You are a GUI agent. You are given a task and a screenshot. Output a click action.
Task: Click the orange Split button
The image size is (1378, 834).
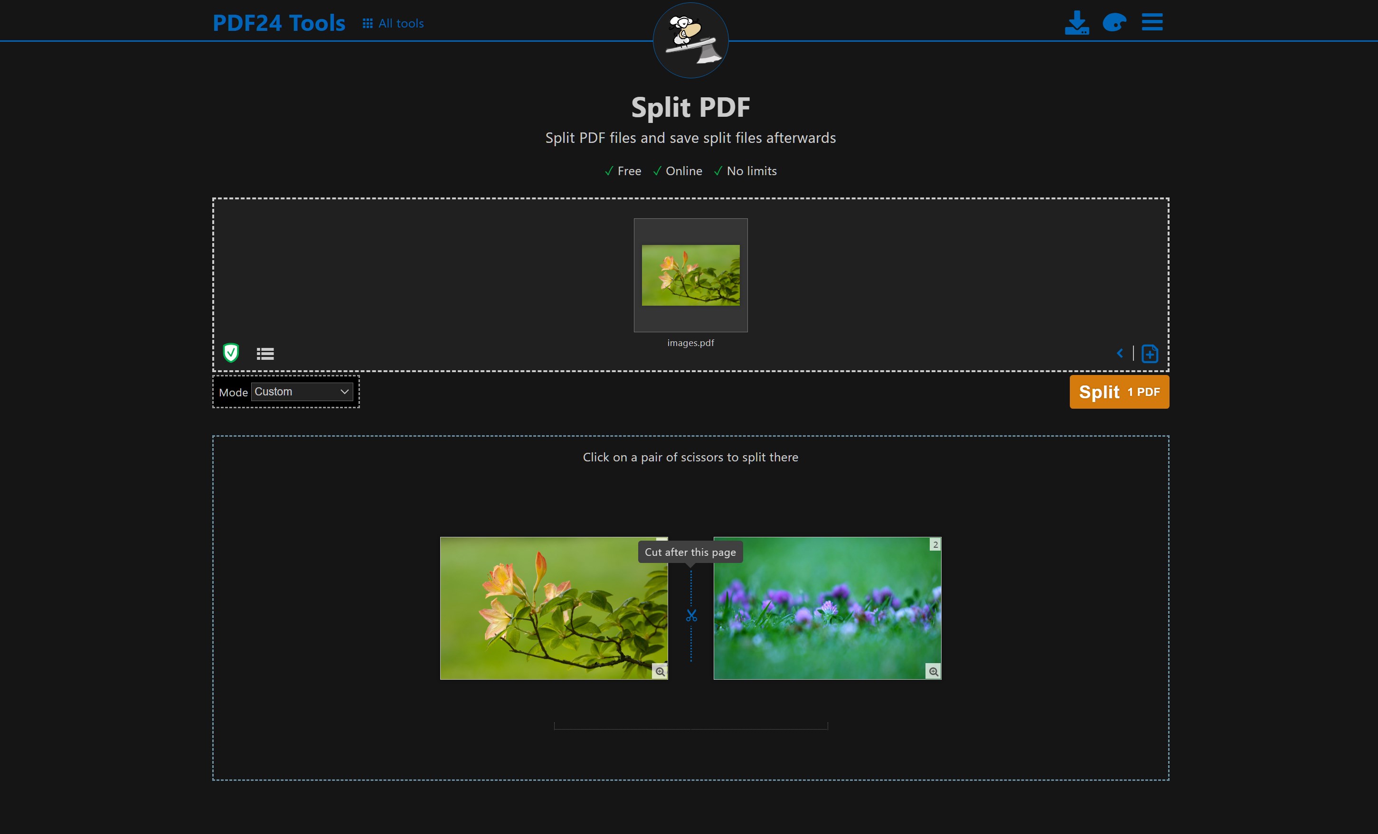pyautogui.click(x=1119, y=392)
